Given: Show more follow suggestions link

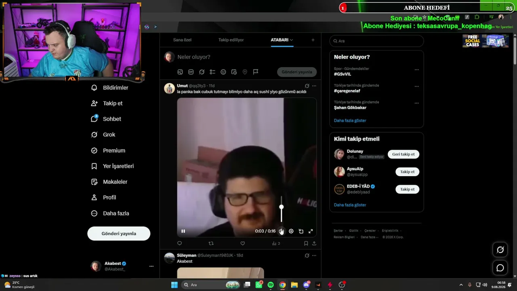Looking at the screenshot, I should (x=350, y=205).
